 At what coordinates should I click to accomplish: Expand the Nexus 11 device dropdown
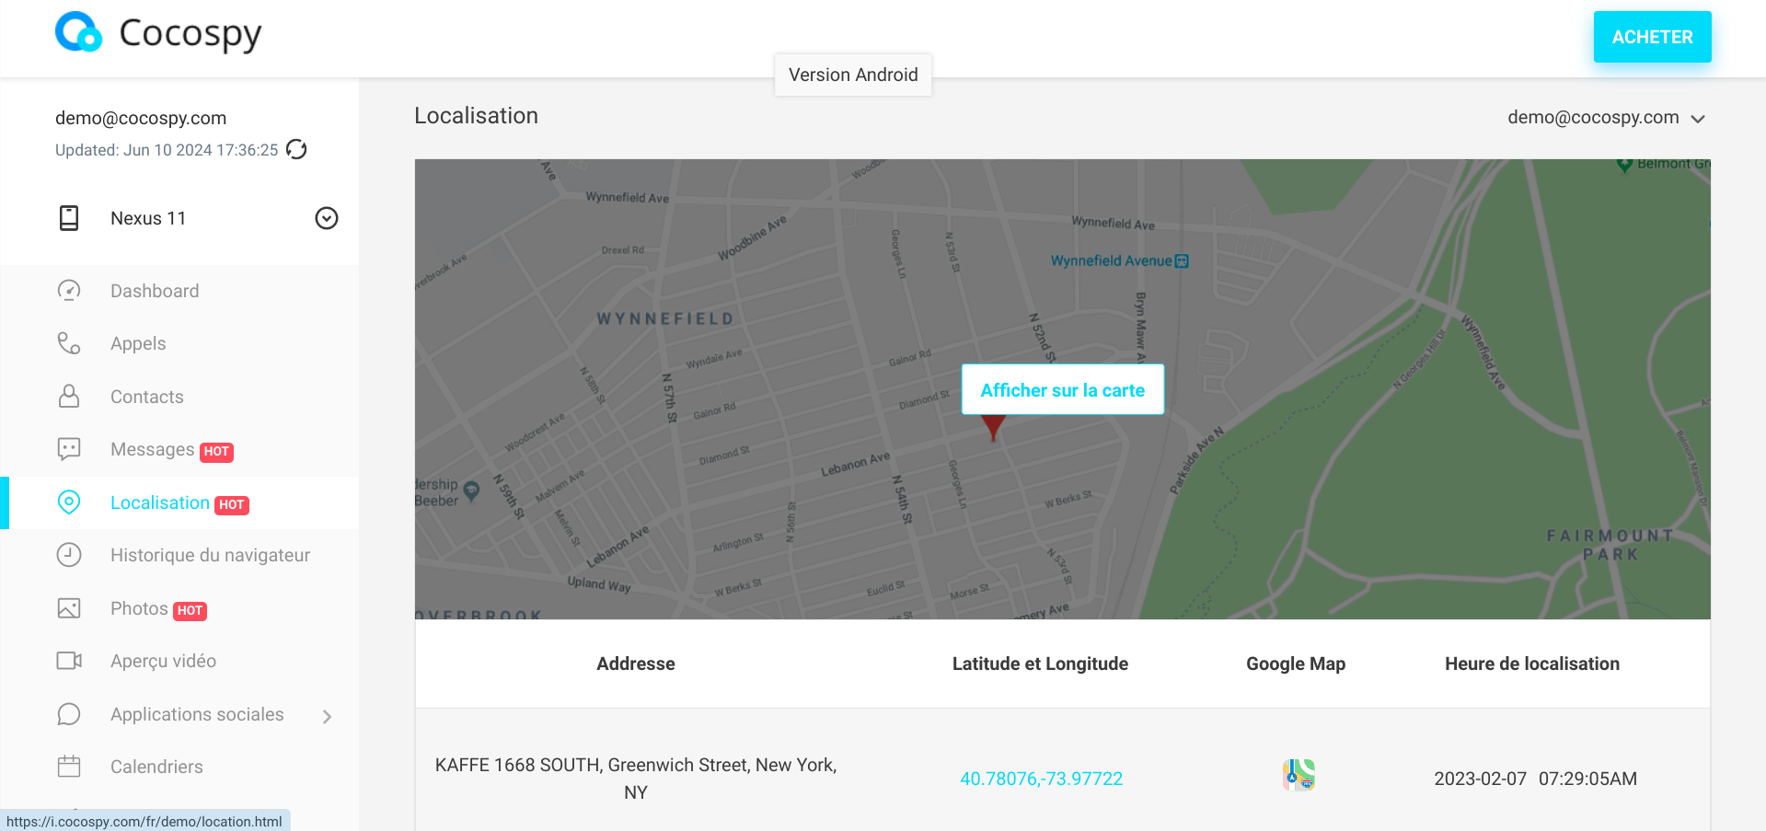pos(327,218)
